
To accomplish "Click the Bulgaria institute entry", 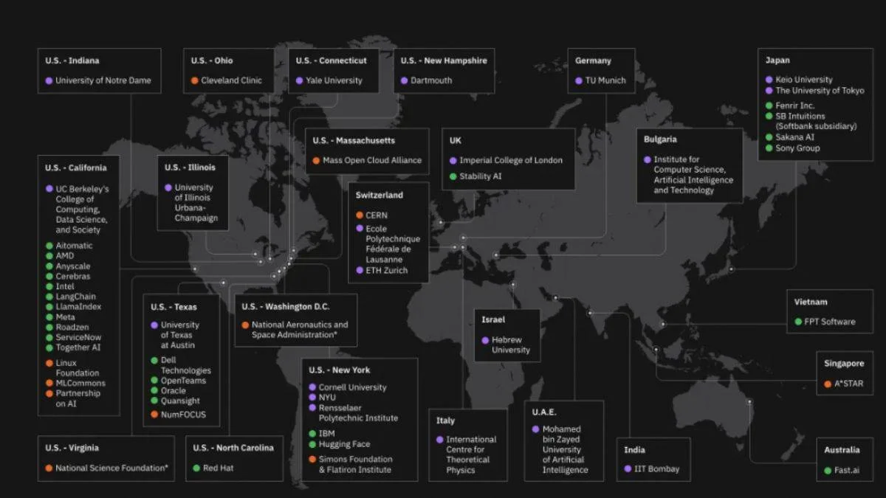I will (x=689, y=175).
